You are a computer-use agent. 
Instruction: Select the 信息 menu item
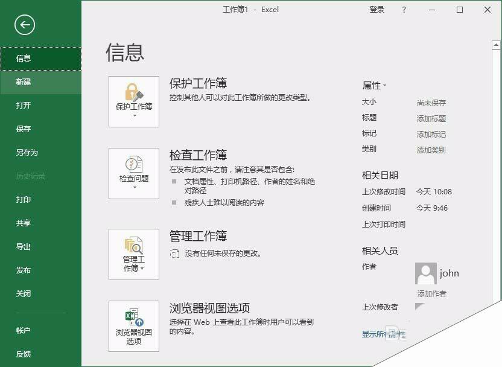pos(40,59)
